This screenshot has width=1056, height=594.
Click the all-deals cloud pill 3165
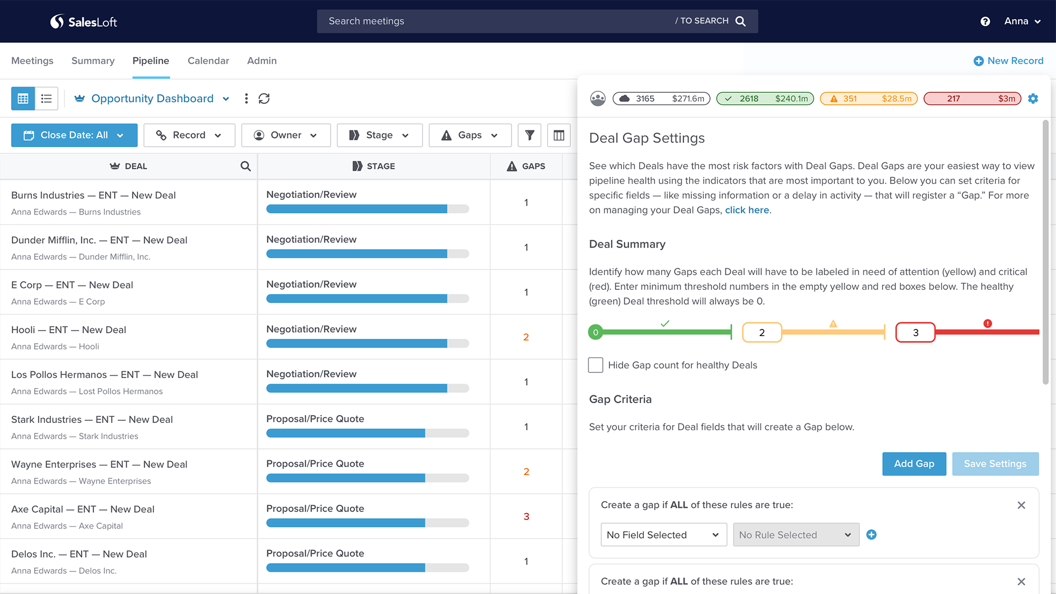coord(662,98)
